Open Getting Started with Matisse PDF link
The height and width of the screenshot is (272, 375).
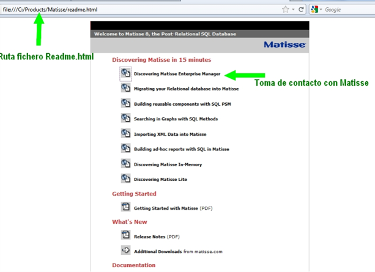click(x=173, y=208)
